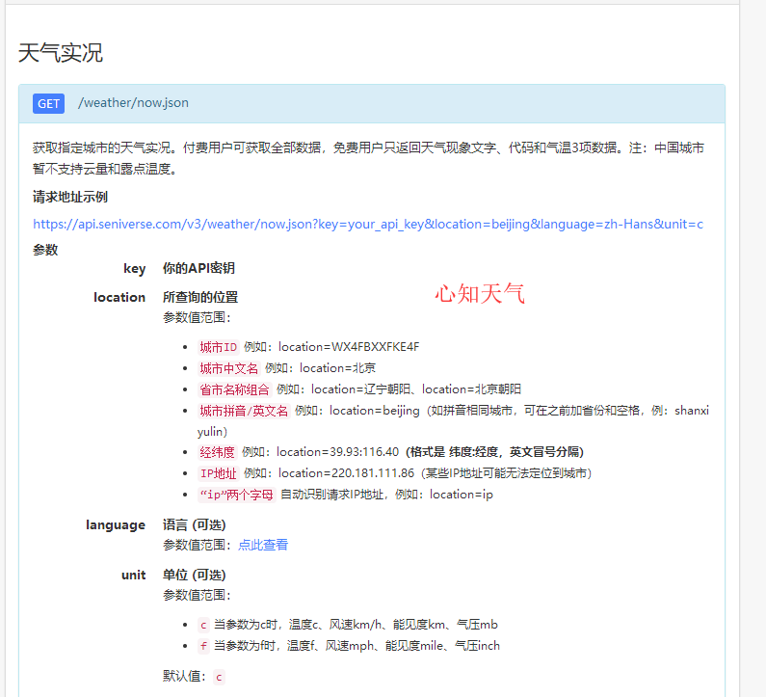Click the 省市名称组合 code tag
The width and height of the screenshot is (766, 697).
pyautogui.click(x=234, y=389)
